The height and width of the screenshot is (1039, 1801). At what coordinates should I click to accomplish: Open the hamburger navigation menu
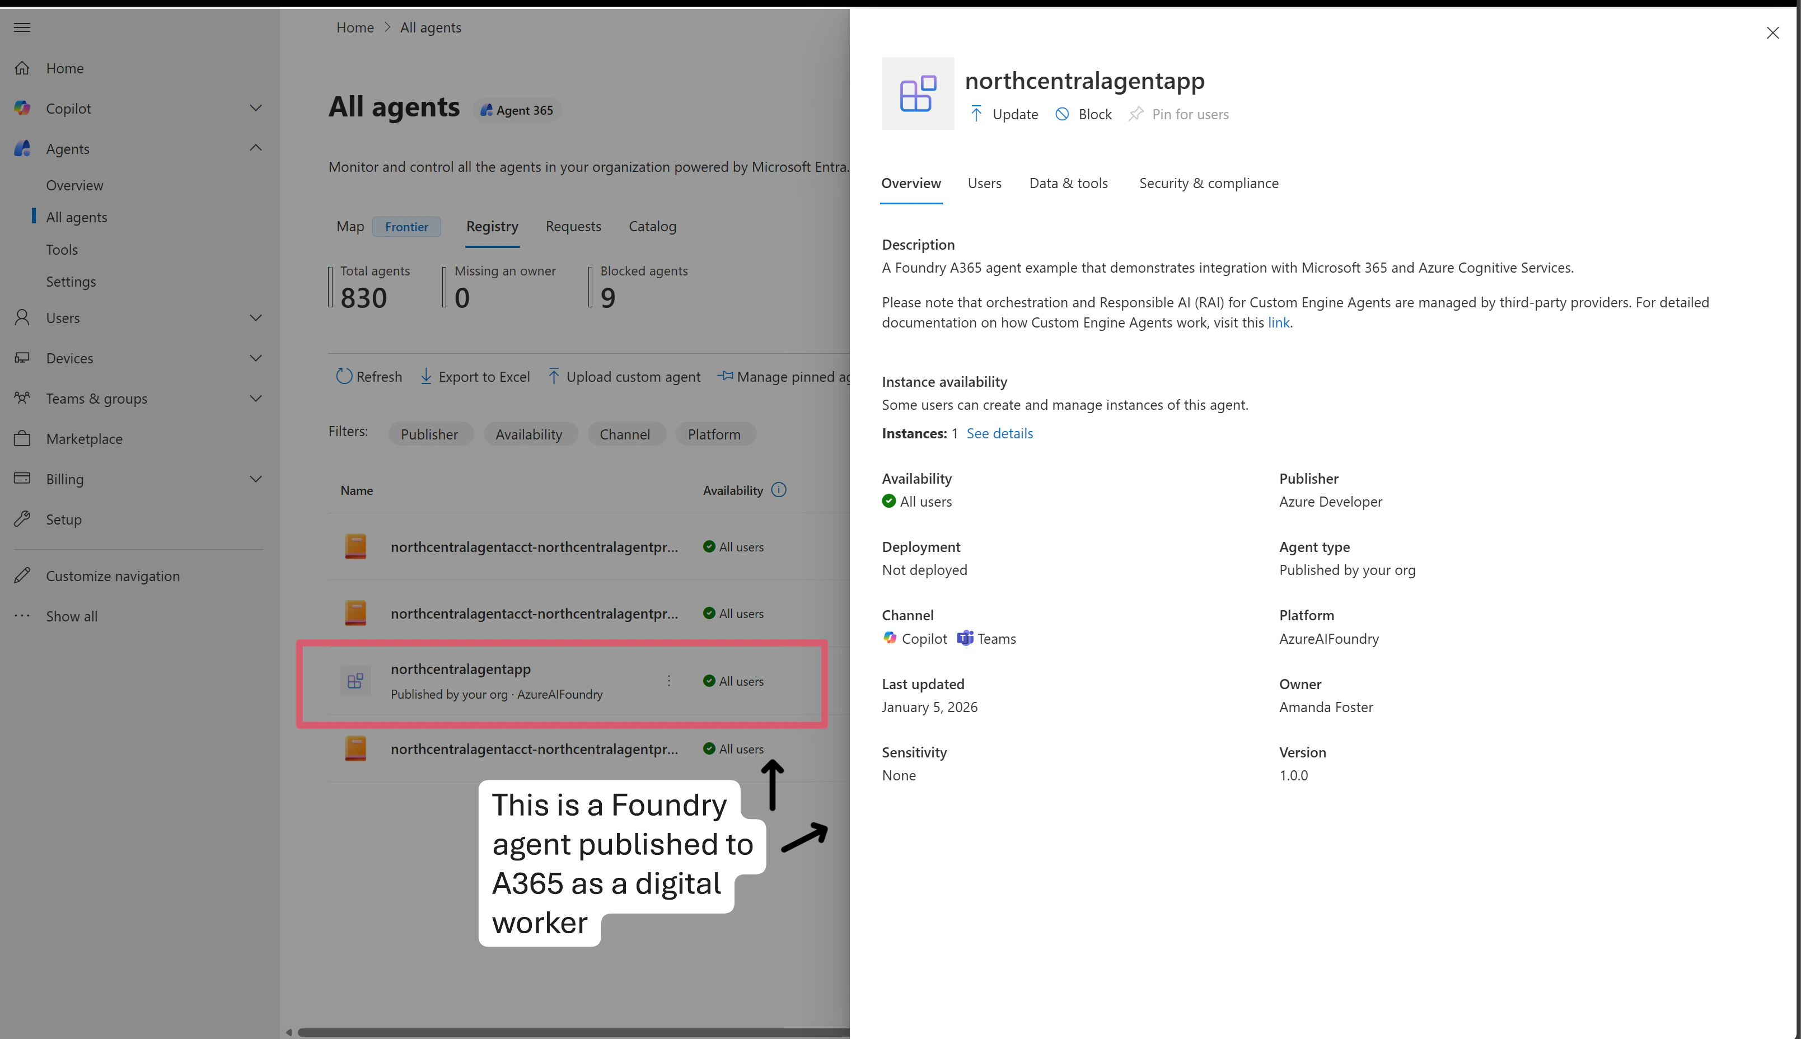tap(22, 27)
